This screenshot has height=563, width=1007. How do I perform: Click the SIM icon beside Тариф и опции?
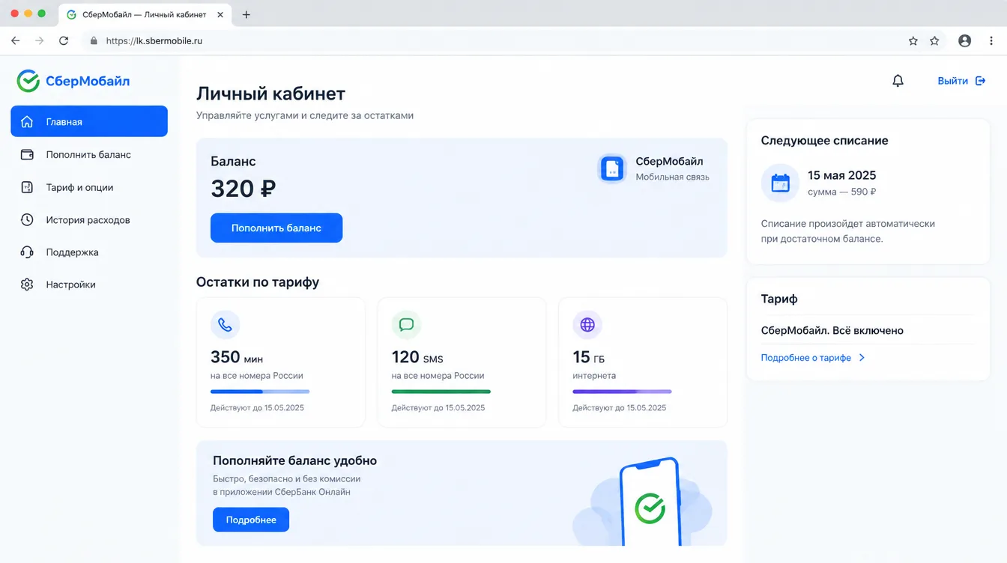(x=27, y=187)
